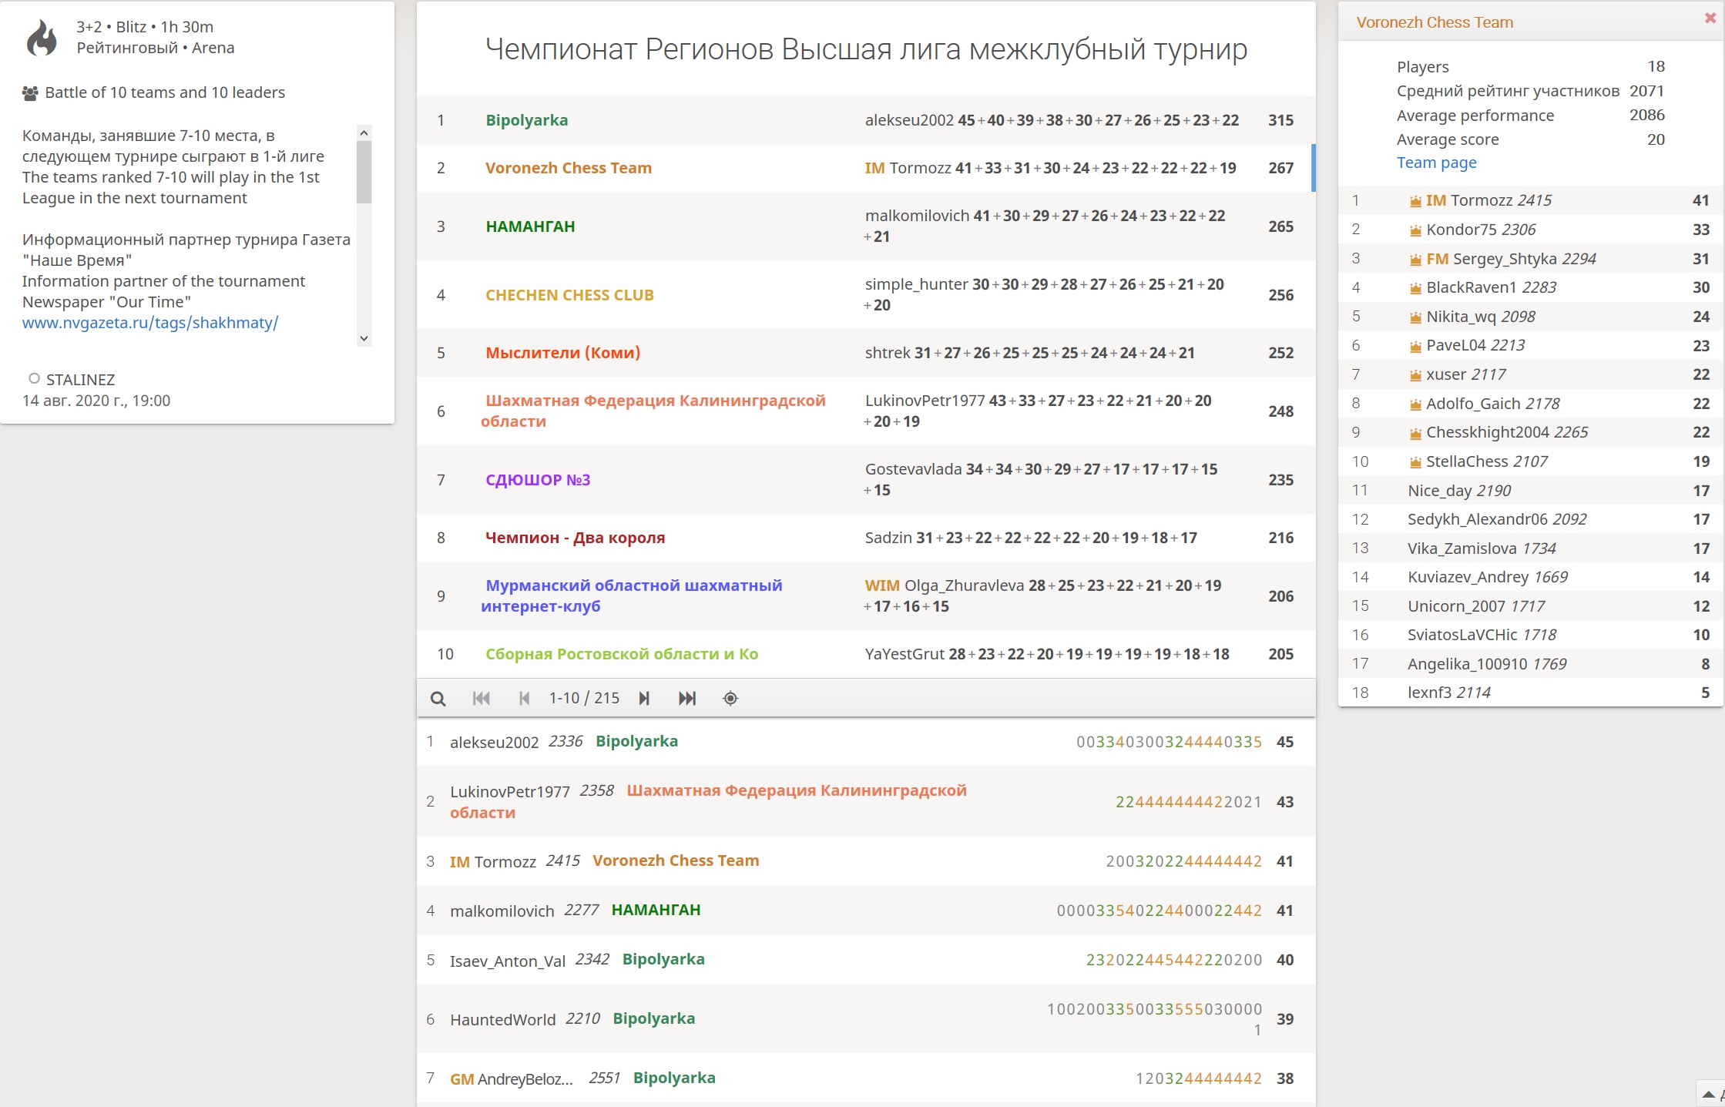
Task: Select Nice_day 2190 in team panel
Action: (x=1531, y=491)
